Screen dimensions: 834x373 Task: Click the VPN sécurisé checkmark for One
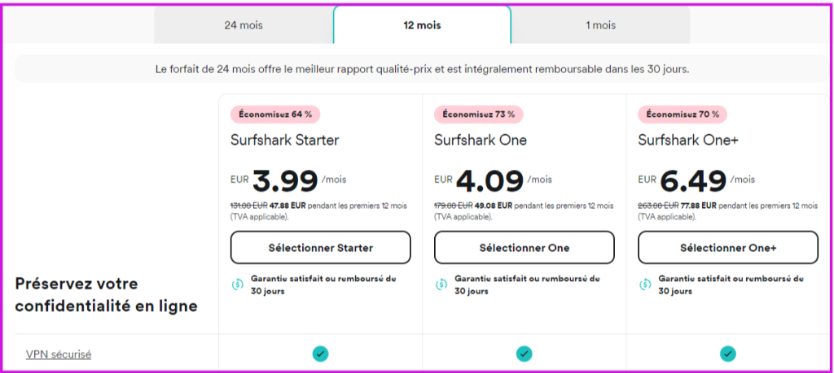point(524,353)
